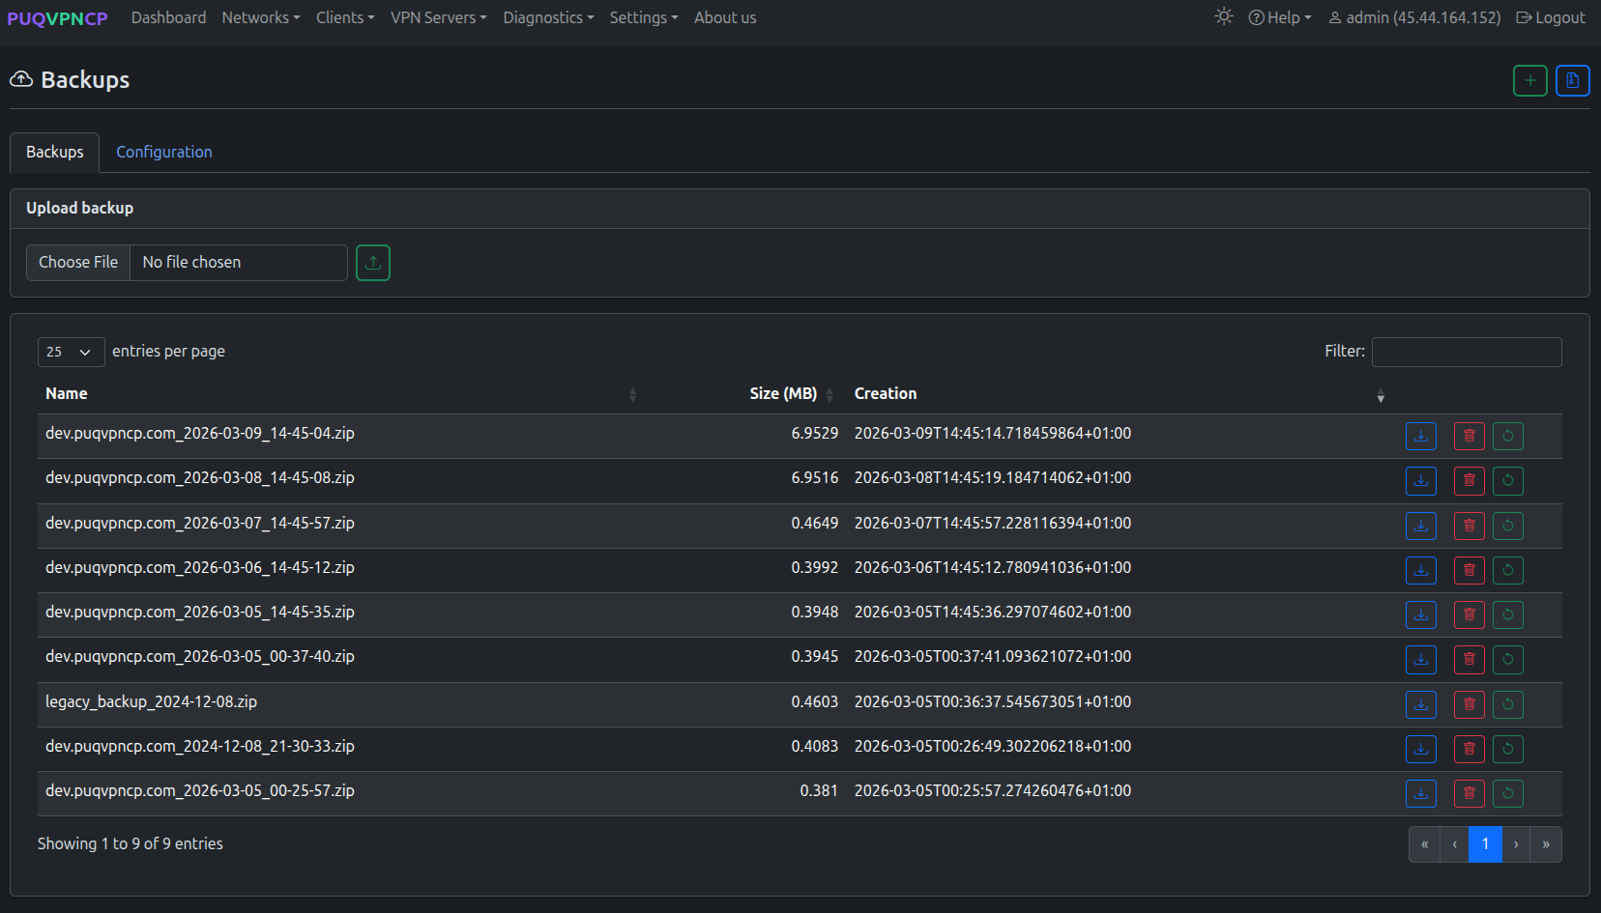Expand the Clients menu

(345, 17)
